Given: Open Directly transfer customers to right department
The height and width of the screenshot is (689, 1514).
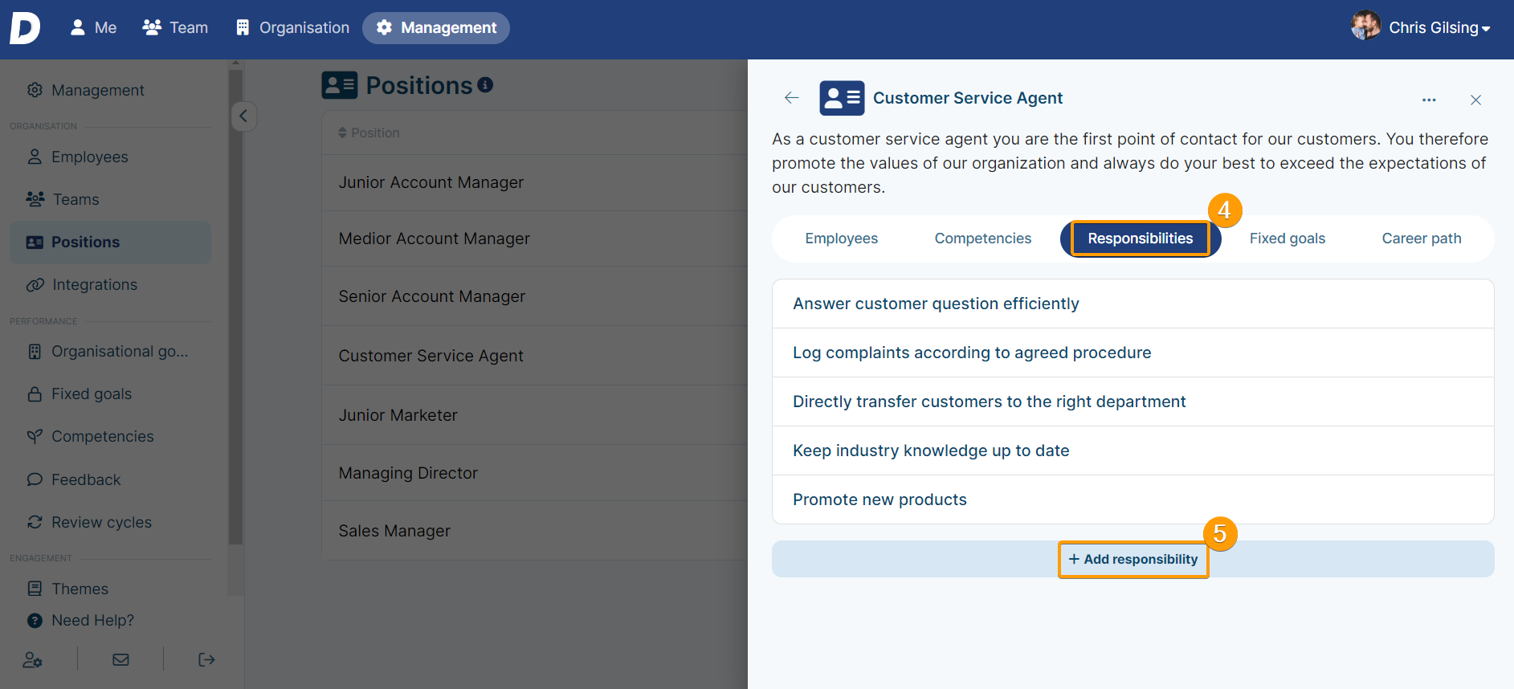Looking at the screenshot, I should [1132, 402].
